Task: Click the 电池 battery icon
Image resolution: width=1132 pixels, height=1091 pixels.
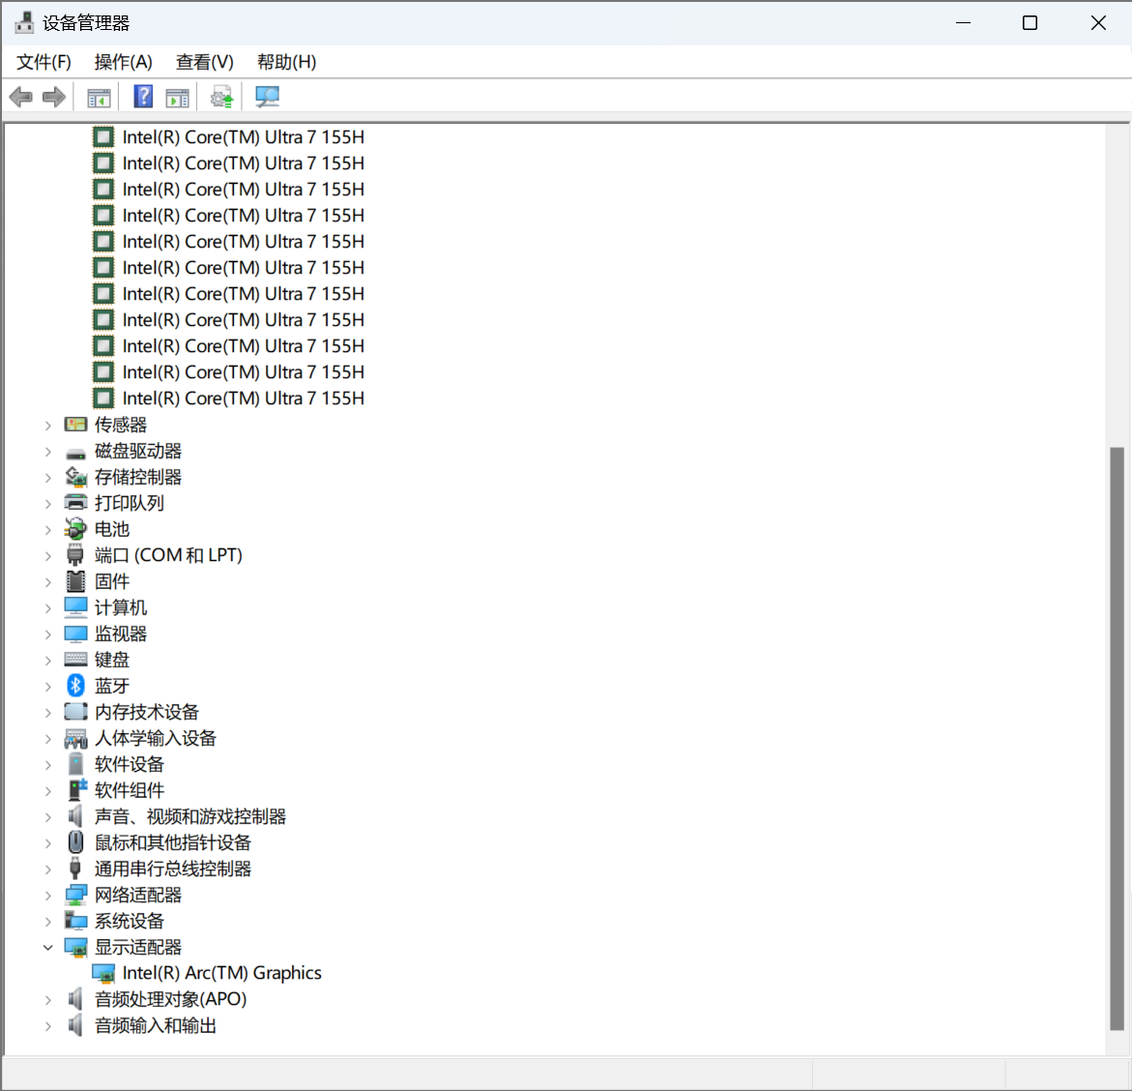Action: tap(75, 529)
